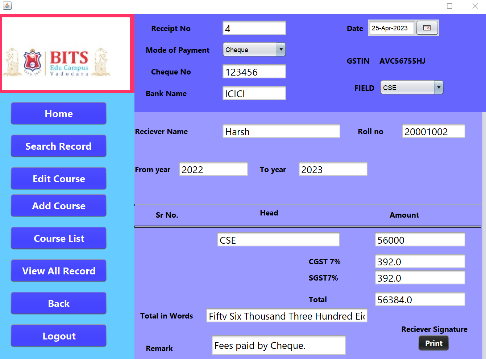
Task: Click the Home button
Action: (x=58, y=113)
